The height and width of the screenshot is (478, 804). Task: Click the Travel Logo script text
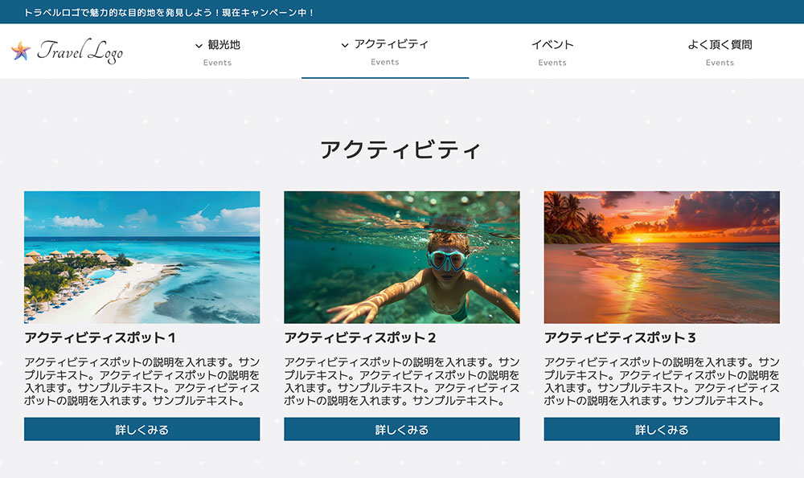click(80, 51)
